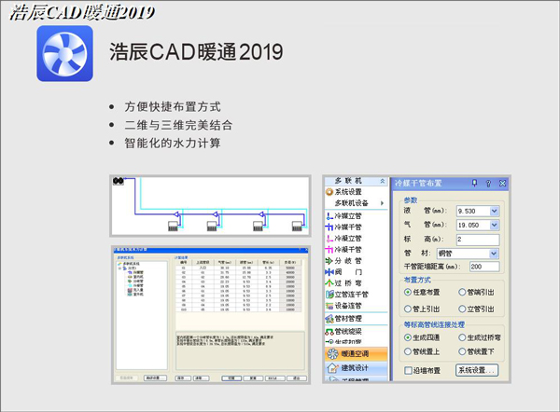Select the 过桥弯 tool
560x412 pixels.
pyautogui.click(x=343, y=283)
